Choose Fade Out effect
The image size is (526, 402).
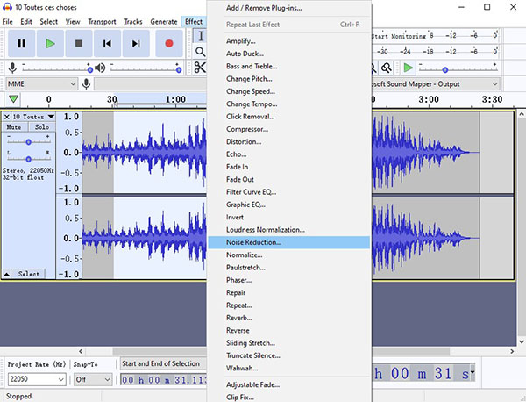click(x=288, y=180)
